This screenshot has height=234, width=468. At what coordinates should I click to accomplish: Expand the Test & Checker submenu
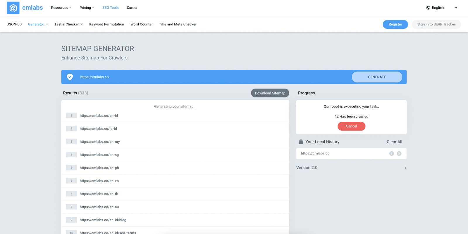click(69, 24)
